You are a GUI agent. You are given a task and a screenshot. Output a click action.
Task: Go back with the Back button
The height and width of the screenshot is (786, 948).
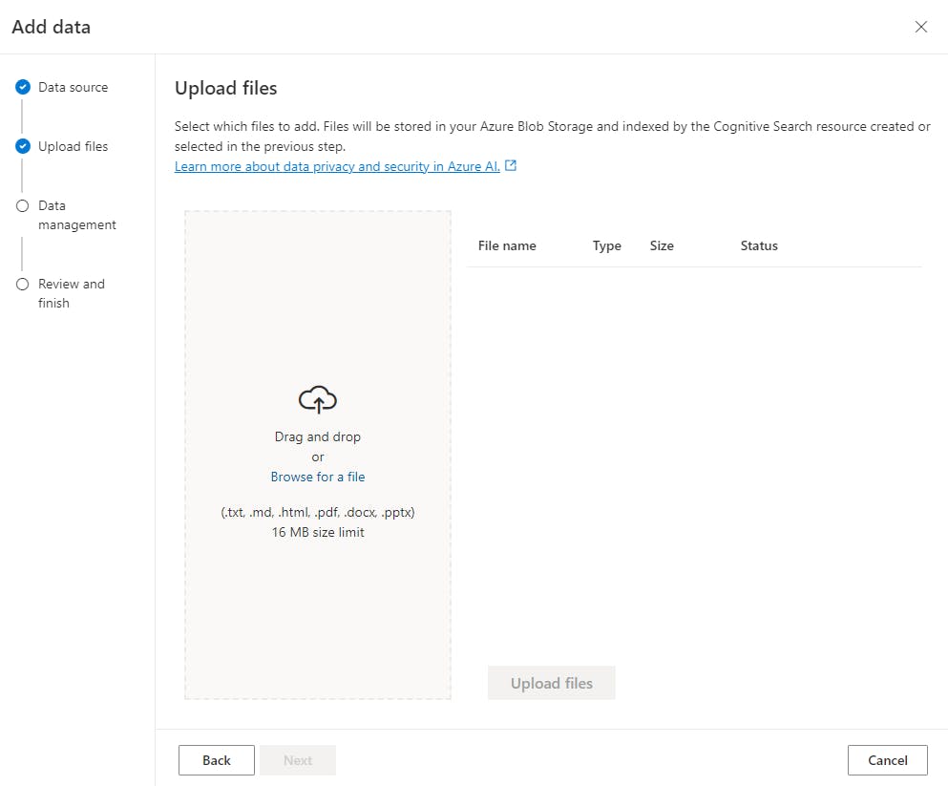[x=217, y=760]
